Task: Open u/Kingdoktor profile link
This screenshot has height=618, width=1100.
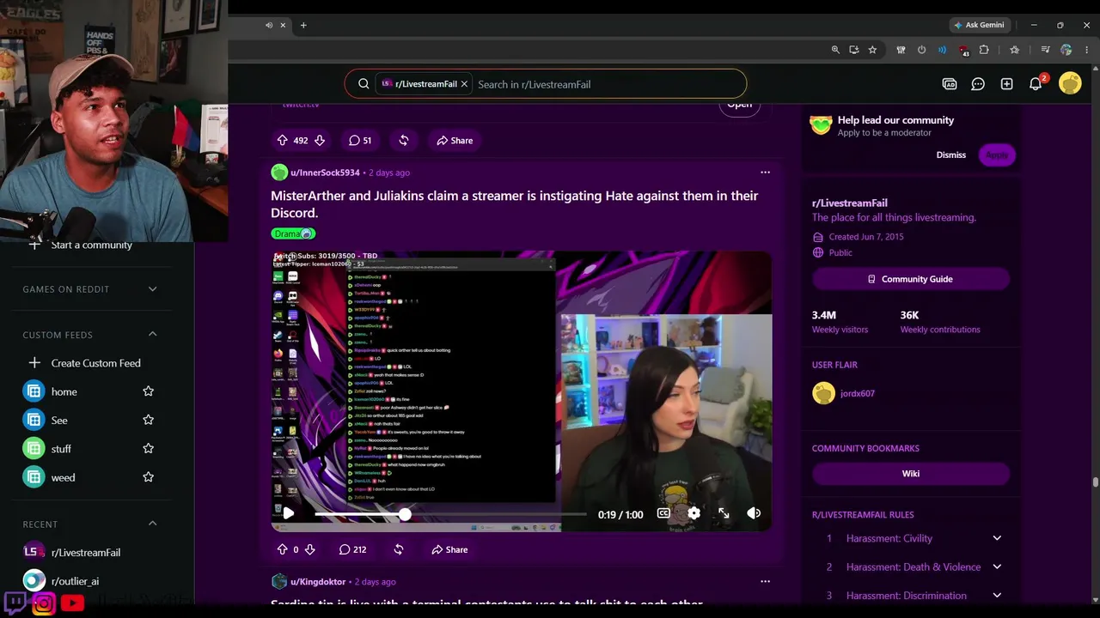Action: coord(318,582)
